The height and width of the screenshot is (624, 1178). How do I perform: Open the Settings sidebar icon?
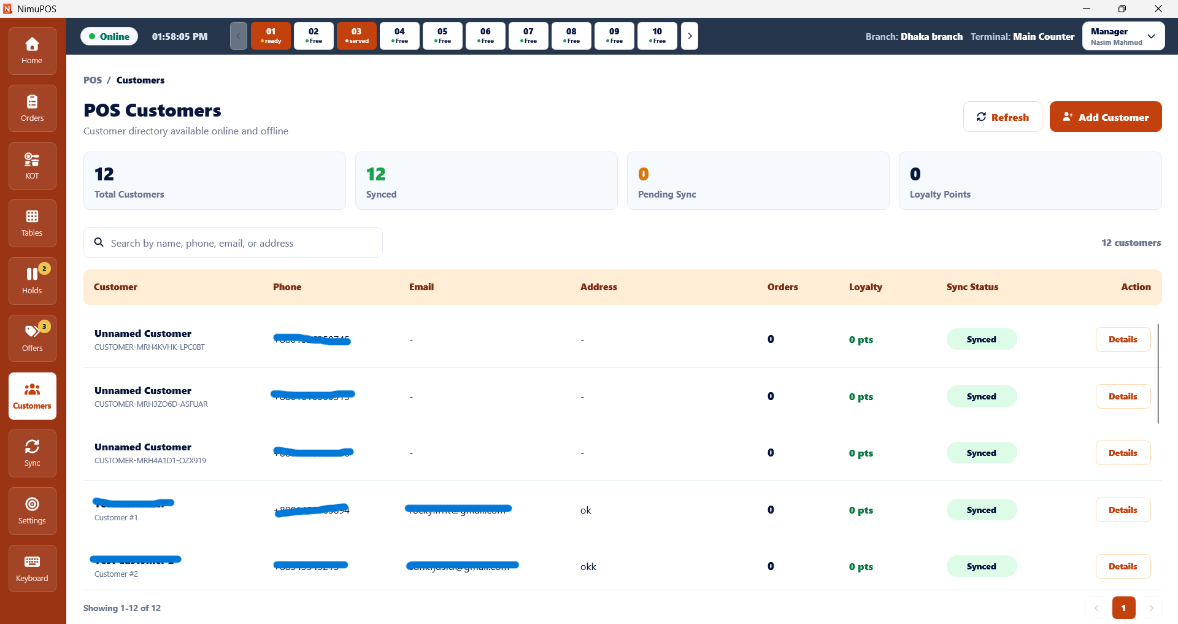click(32, 511)
